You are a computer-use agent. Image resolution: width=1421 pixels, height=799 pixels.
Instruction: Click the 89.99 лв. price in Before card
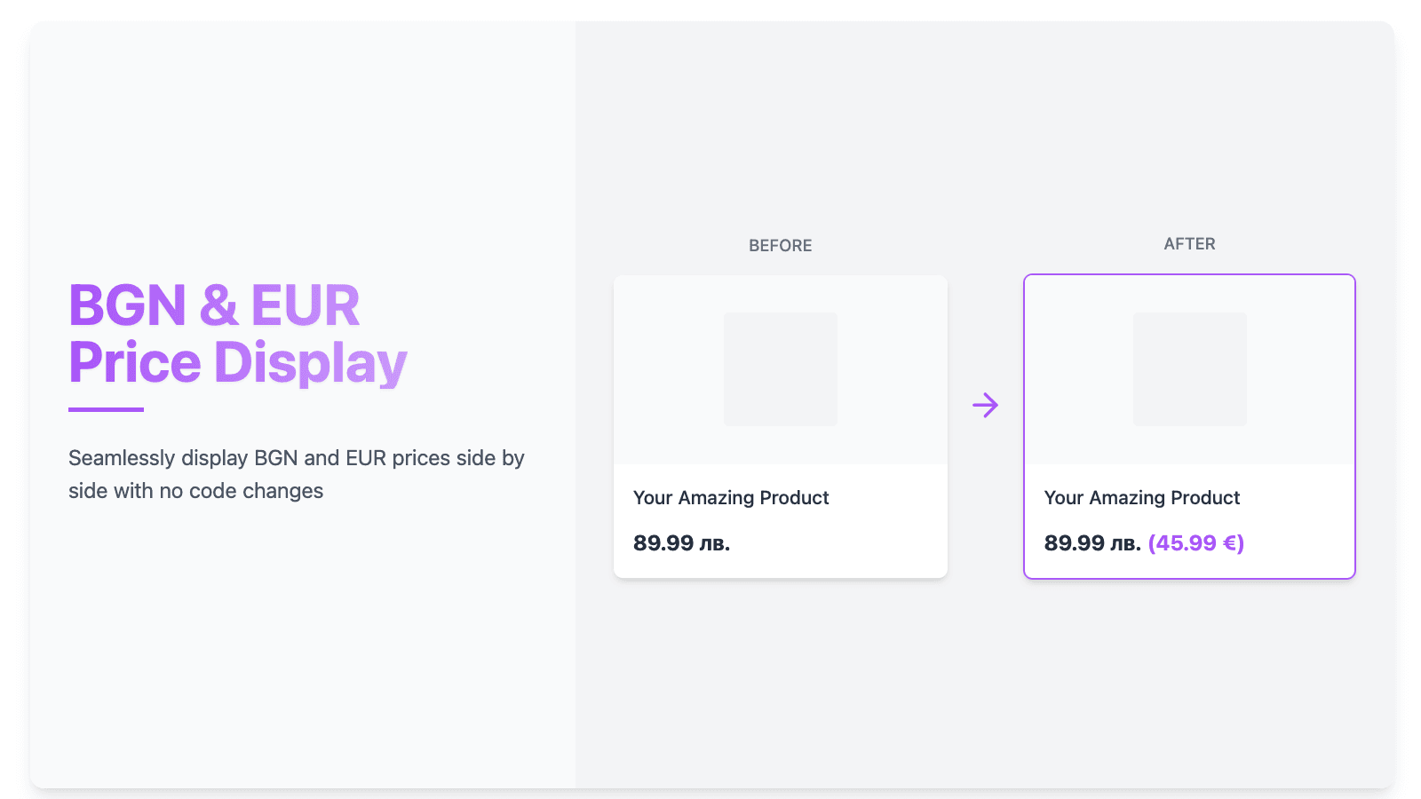tap(681, 543)
